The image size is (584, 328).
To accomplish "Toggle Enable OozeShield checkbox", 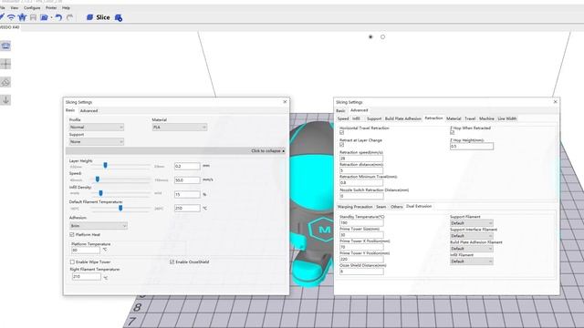I will [x=172, y=261].
